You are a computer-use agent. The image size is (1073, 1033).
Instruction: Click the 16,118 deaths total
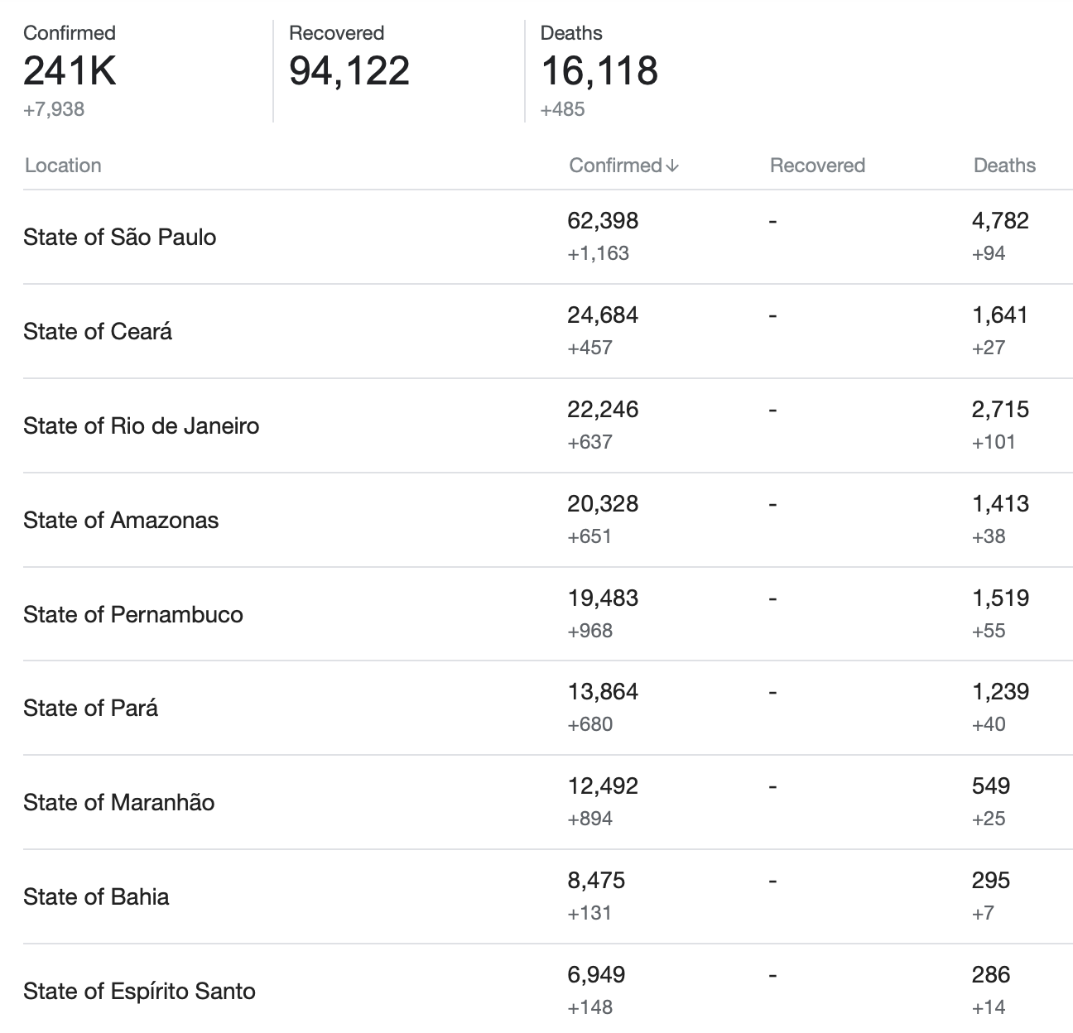click(x=599, y=70)
